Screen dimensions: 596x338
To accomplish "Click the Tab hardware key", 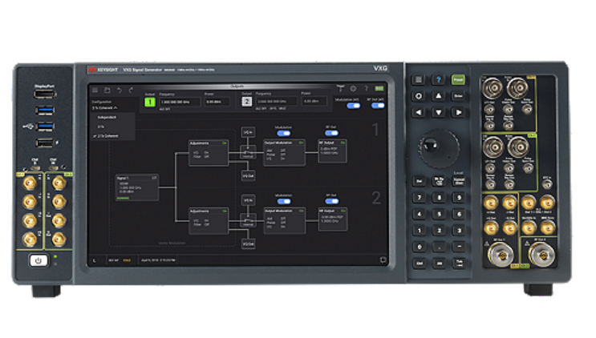I will pyautogui.click(x=459, y=263).
